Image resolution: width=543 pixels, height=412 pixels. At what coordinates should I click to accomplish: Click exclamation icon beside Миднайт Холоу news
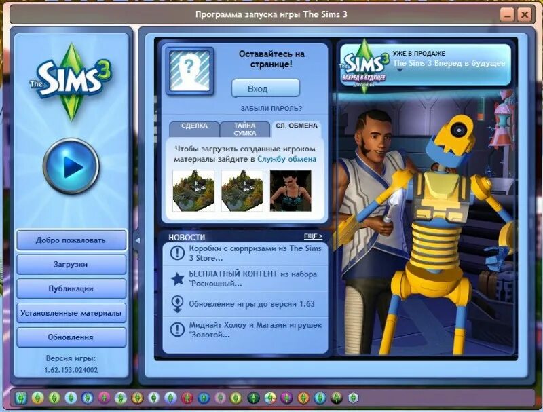point(177,330)
